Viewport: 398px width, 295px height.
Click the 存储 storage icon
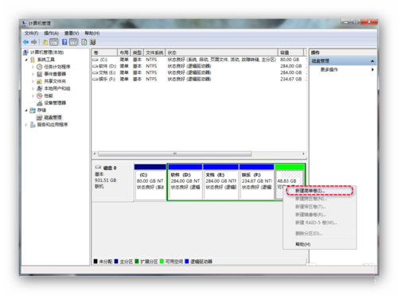point(33,110)
